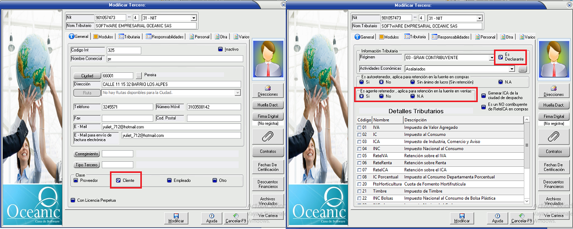Click the user avatar photo in the left window
This screenshot has height=229, width=573.
[267, 59]
